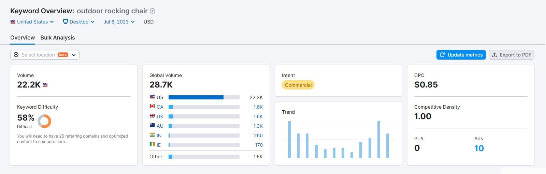
Task: Open the IN country link
Action: point(159,136)
